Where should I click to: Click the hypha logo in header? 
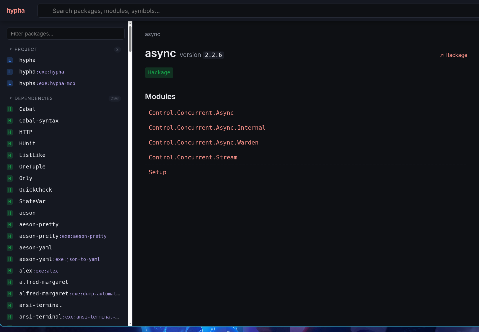[x=16, y=10]
